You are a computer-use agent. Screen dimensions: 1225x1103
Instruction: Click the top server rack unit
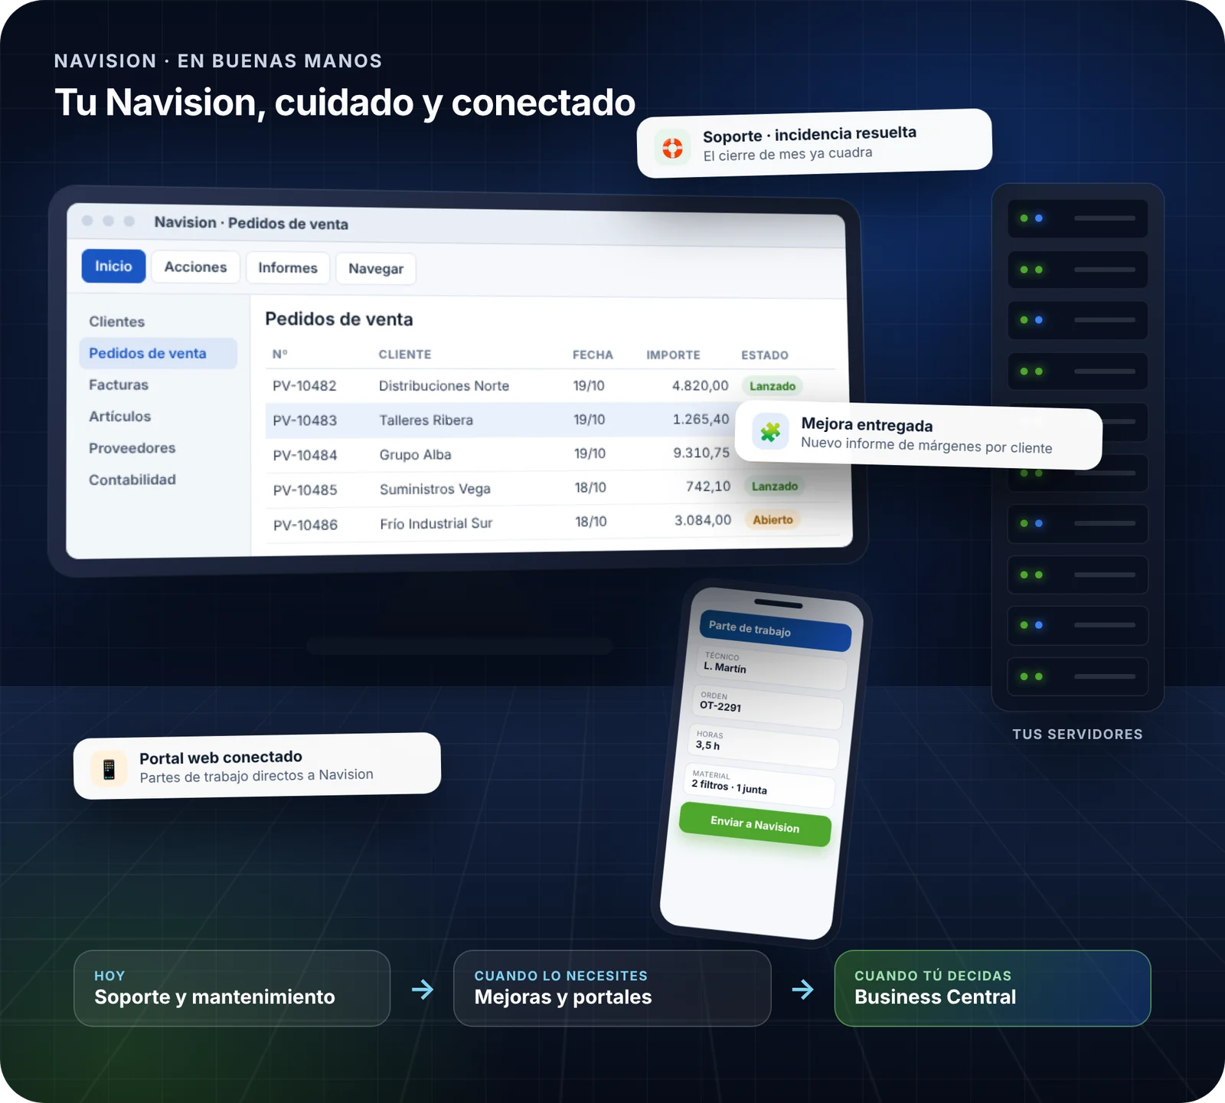pos(1078,218)
